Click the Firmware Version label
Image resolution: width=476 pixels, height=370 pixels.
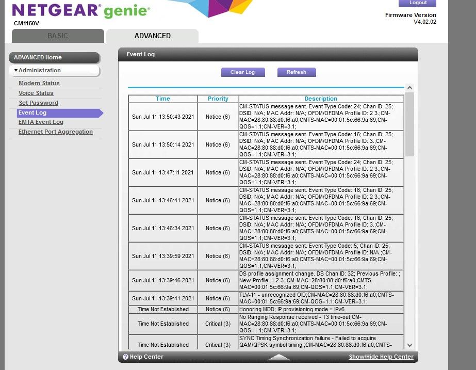(x=411, y=15)
